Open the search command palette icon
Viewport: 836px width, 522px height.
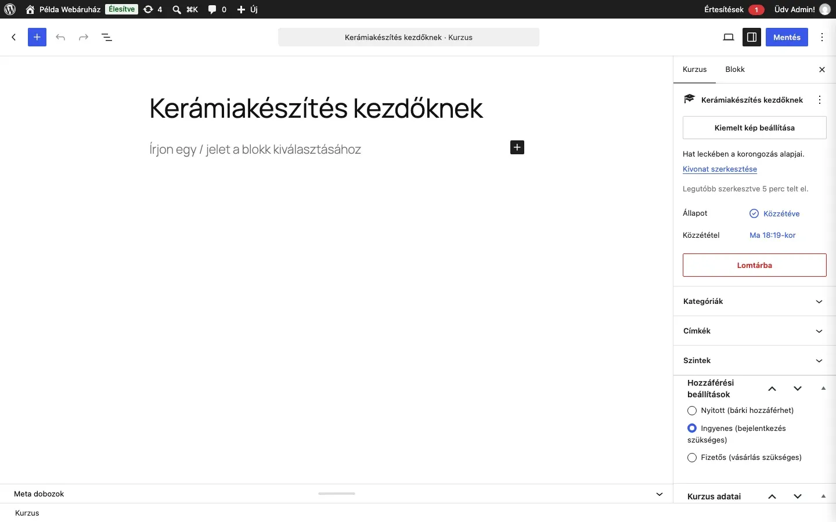click(x=185, y=9)
